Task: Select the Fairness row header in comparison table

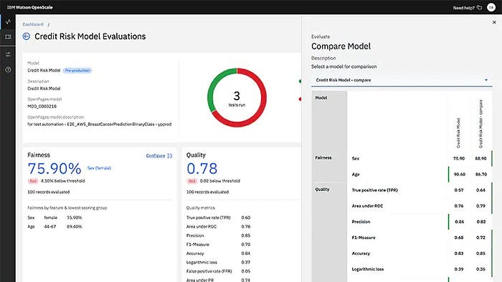Action: pos(323,157)
